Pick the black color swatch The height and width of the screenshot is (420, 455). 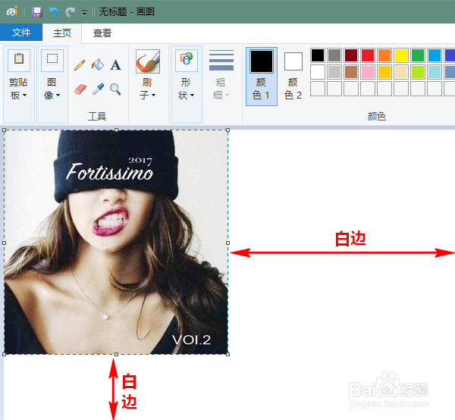pos(318,55)
